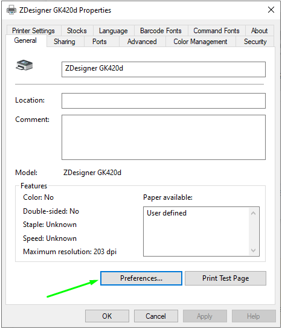Select the General tab
The height and width of the screenshot is (329, 282).
(x=25, y=40)
